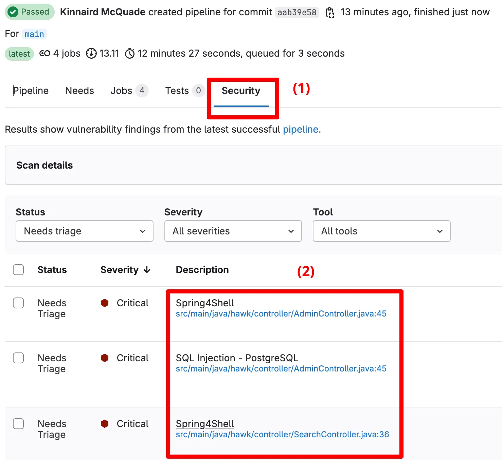Click the stopwatch duration icon
This screenshot has height=460, width=502.
pos(130,54)
